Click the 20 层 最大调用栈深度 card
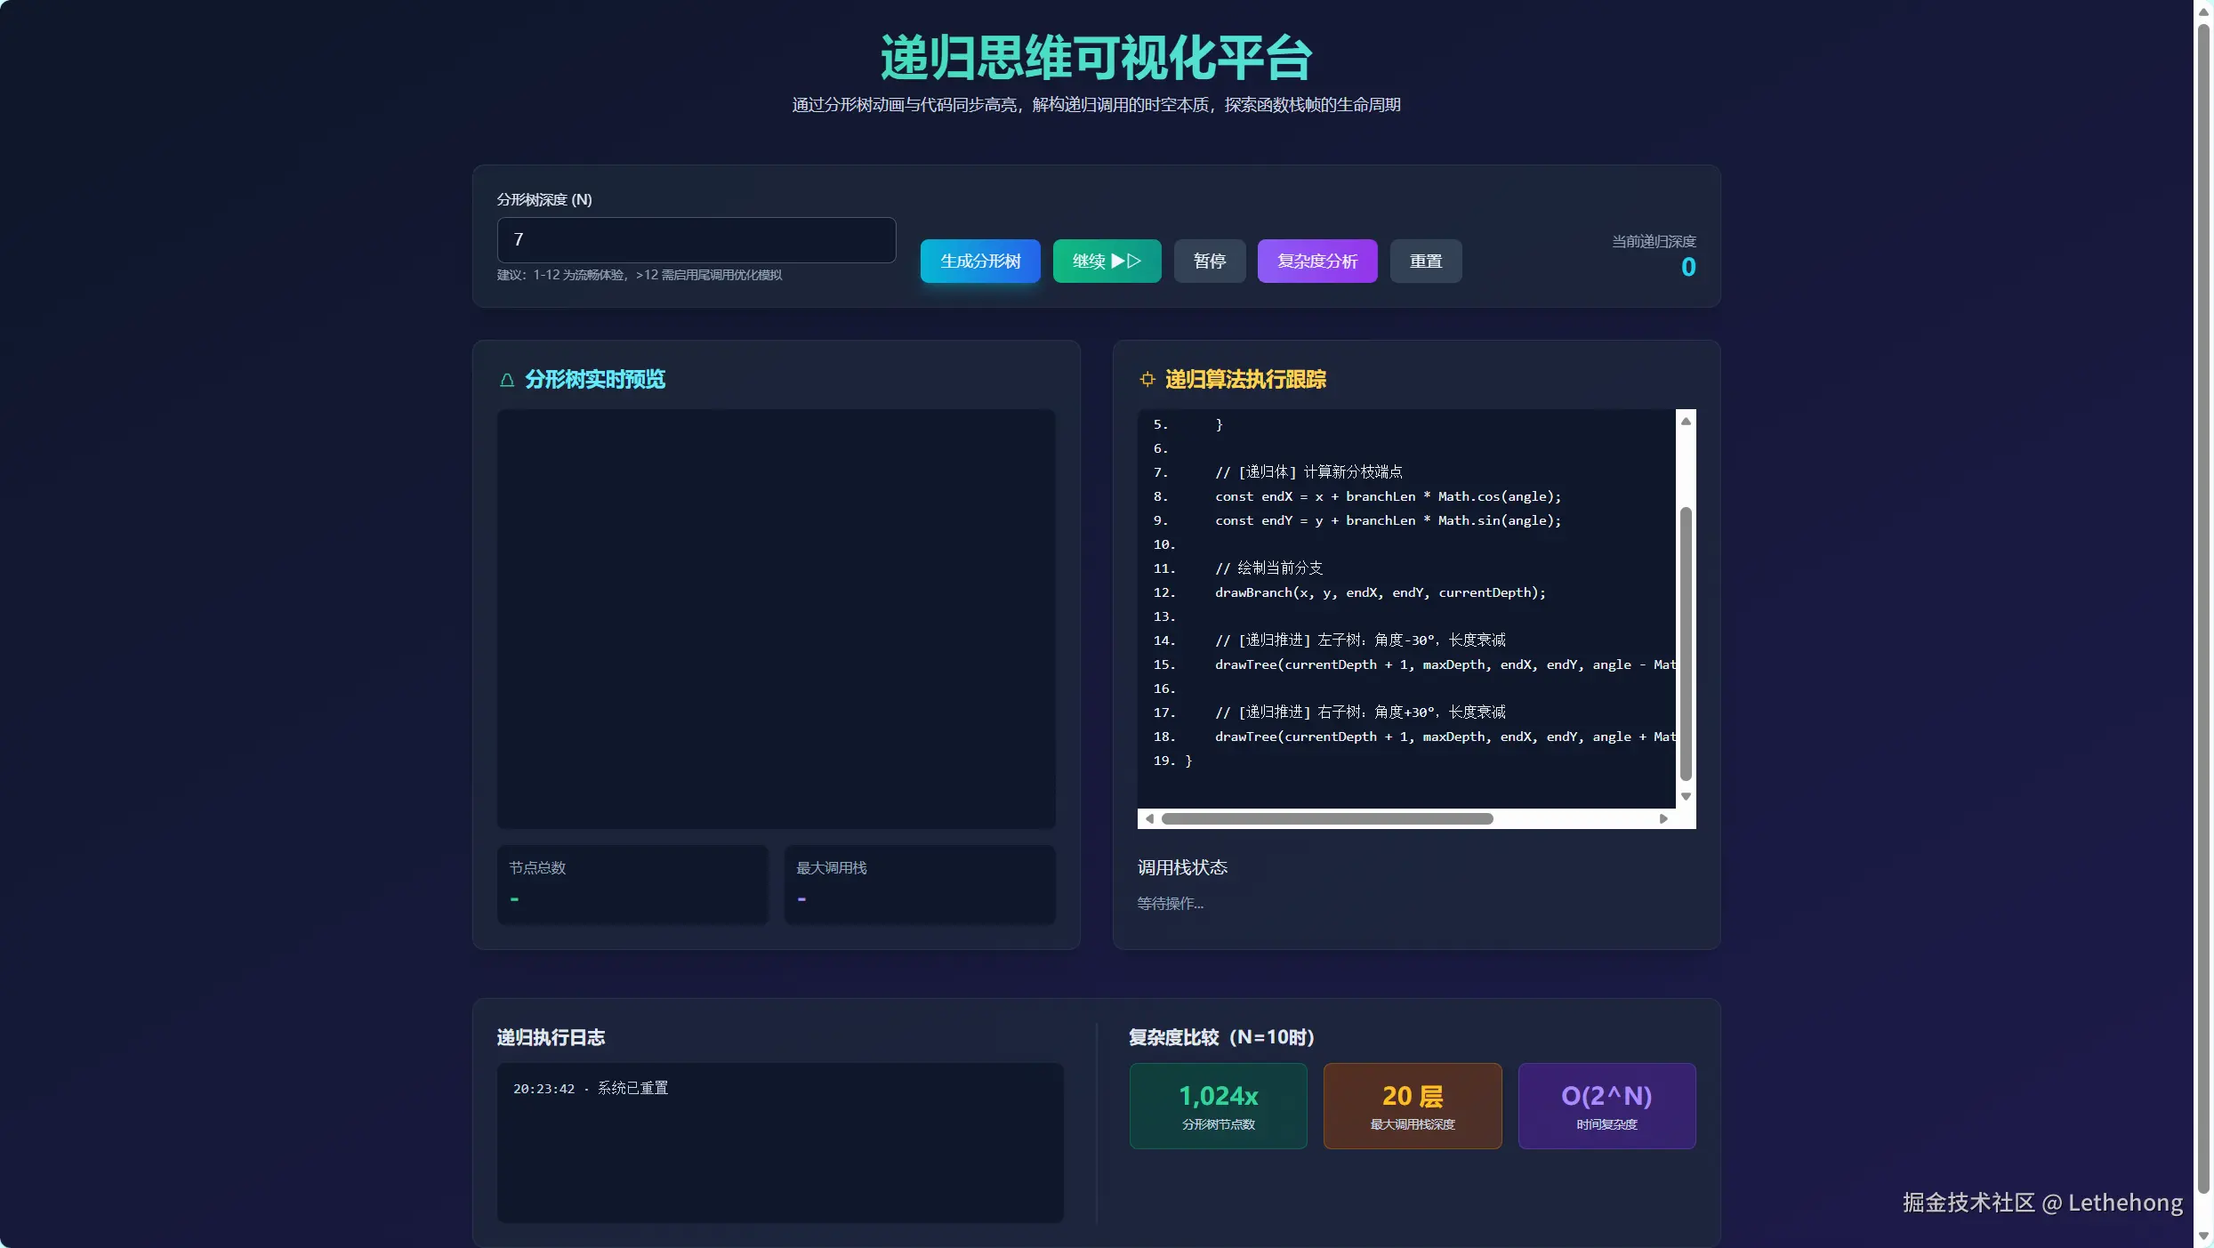This screenshot has height=1248, width=2214. click(1412, 1106)
